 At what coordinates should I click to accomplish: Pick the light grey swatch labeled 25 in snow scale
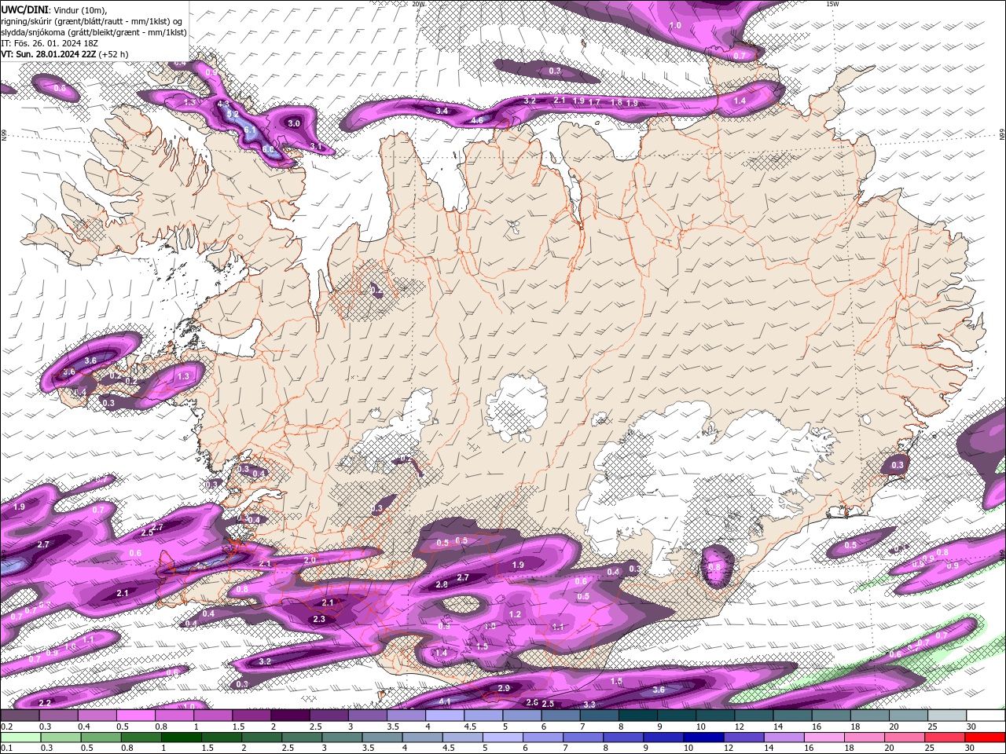click(x=948, y=716)
